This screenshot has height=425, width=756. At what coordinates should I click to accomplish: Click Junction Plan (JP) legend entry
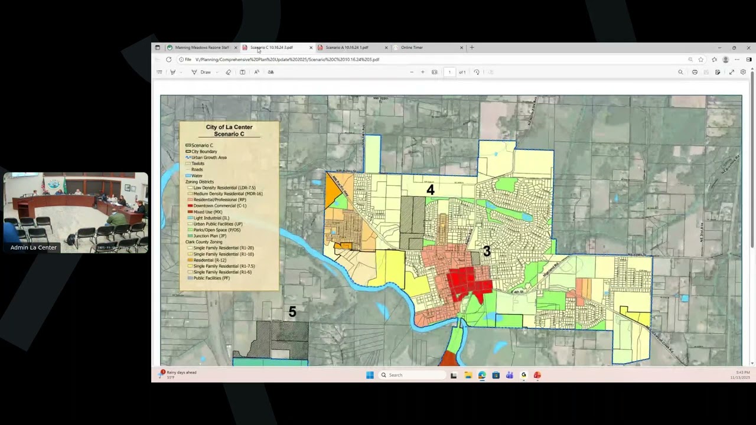pos(207,236)
